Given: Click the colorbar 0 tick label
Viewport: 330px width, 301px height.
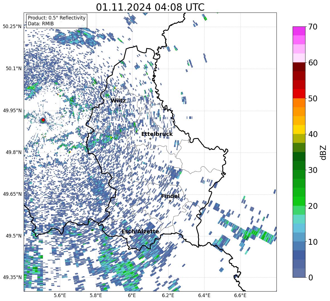Looking at the screenshot, I should tap(310, 277).
